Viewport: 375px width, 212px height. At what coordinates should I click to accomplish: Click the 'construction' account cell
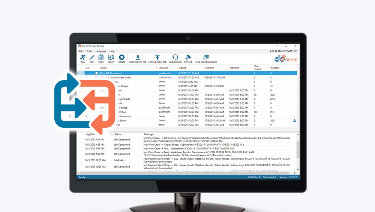[x=165, y=78]
